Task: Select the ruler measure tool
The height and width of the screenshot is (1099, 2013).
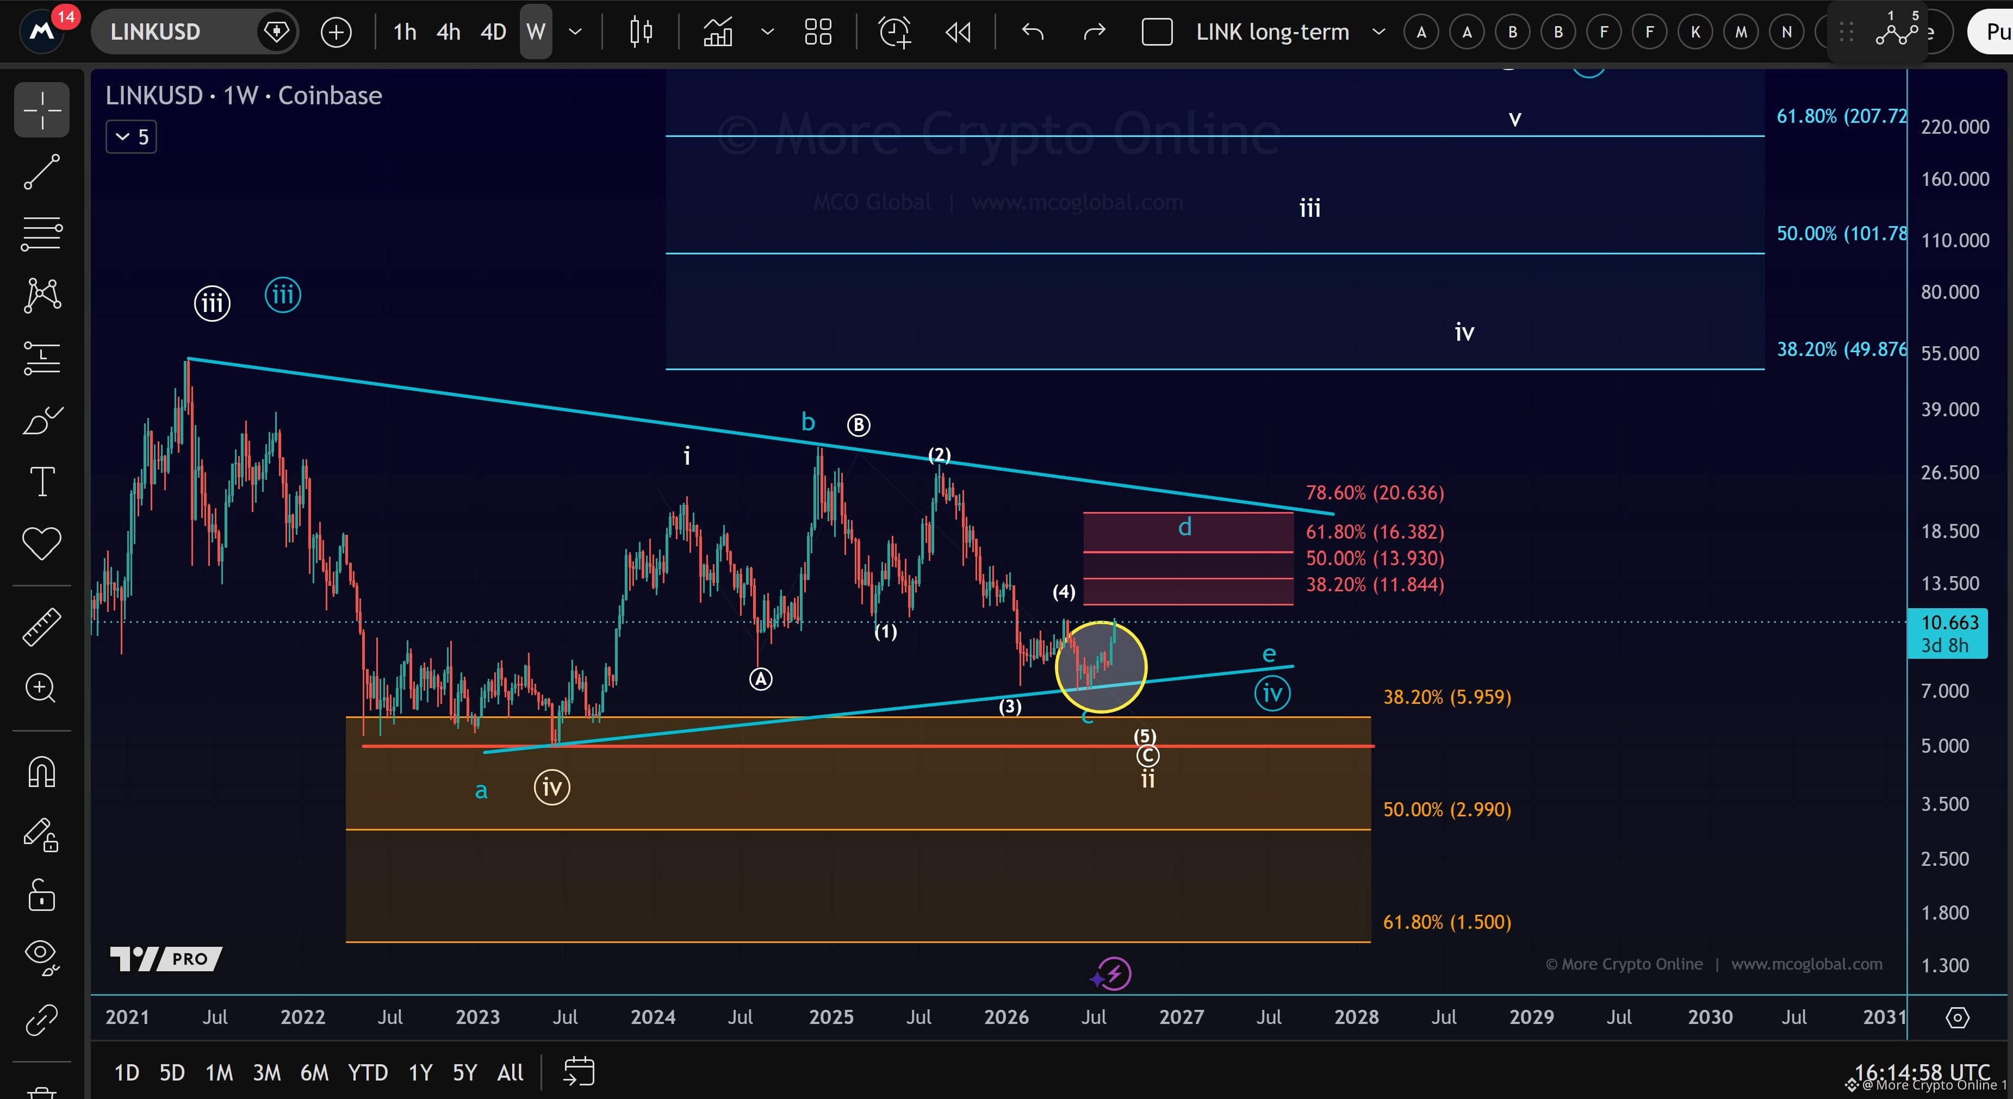Action: (41, 627)
